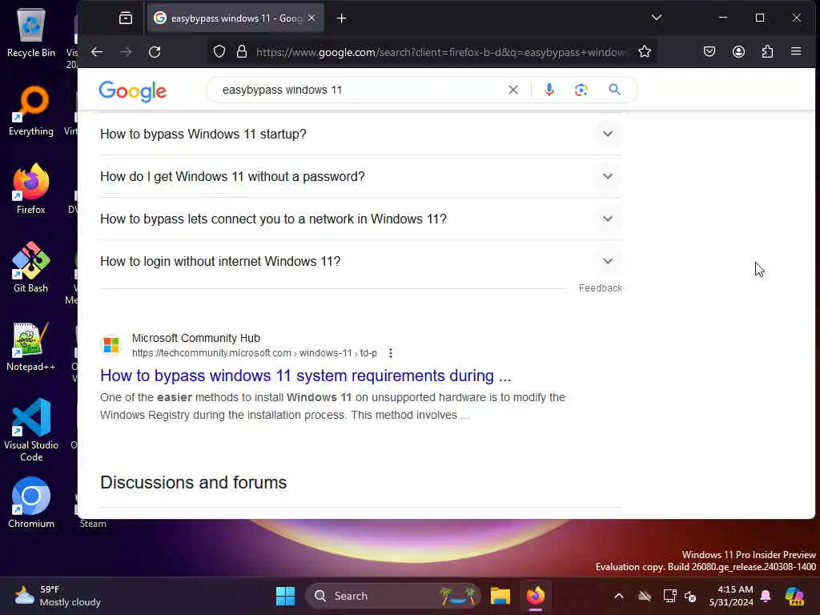The image size is (820, 615).
Task: Expand How to bypass Windows 11 startup
Action: pyautogui.click(x=360, y=134)
